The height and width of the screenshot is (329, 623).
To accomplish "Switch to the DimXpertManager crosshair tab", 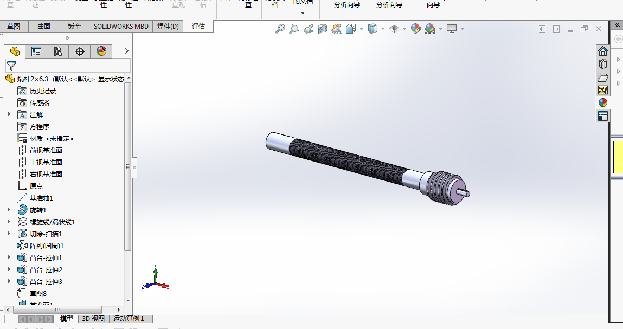I will coord(80,51).
